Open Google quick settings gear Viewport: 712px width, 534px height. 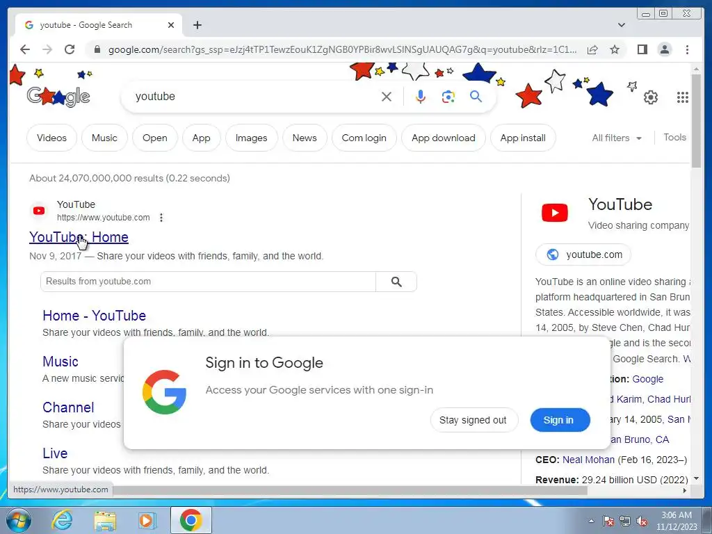tap(651, 97)
